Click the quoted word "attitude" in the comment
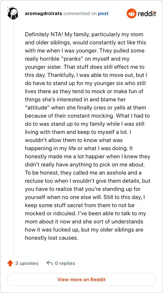The image size is (163, 293). (37, 107)
